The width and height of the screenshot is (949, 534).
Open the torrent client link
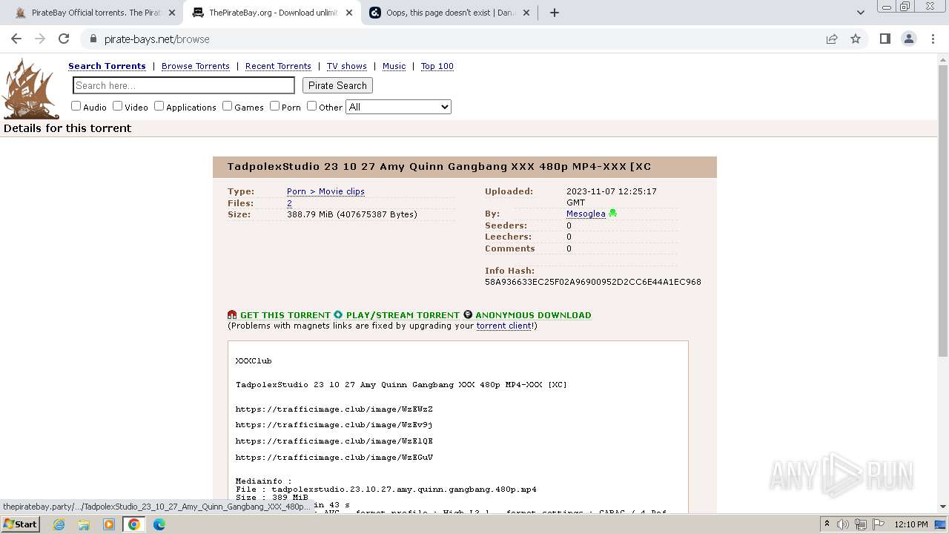click(503, 326)
